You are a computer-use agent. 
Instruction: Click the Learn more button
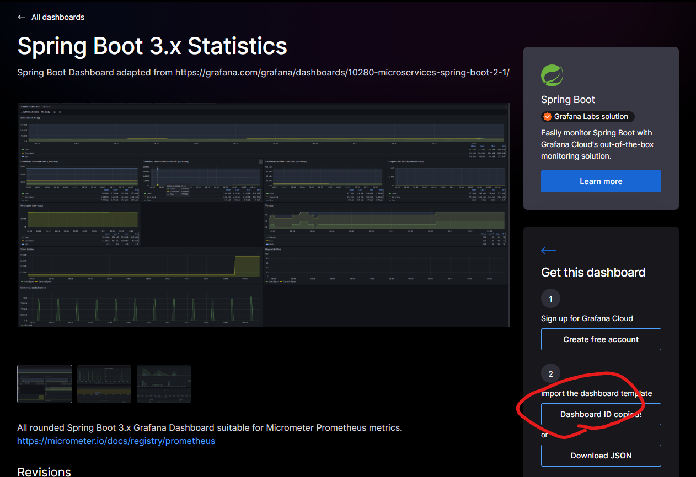tap(601, 181)
